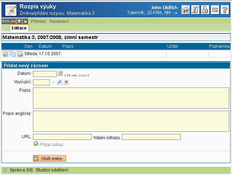Open the Nastavení menu item
The image size is (232, 175).
59,21
